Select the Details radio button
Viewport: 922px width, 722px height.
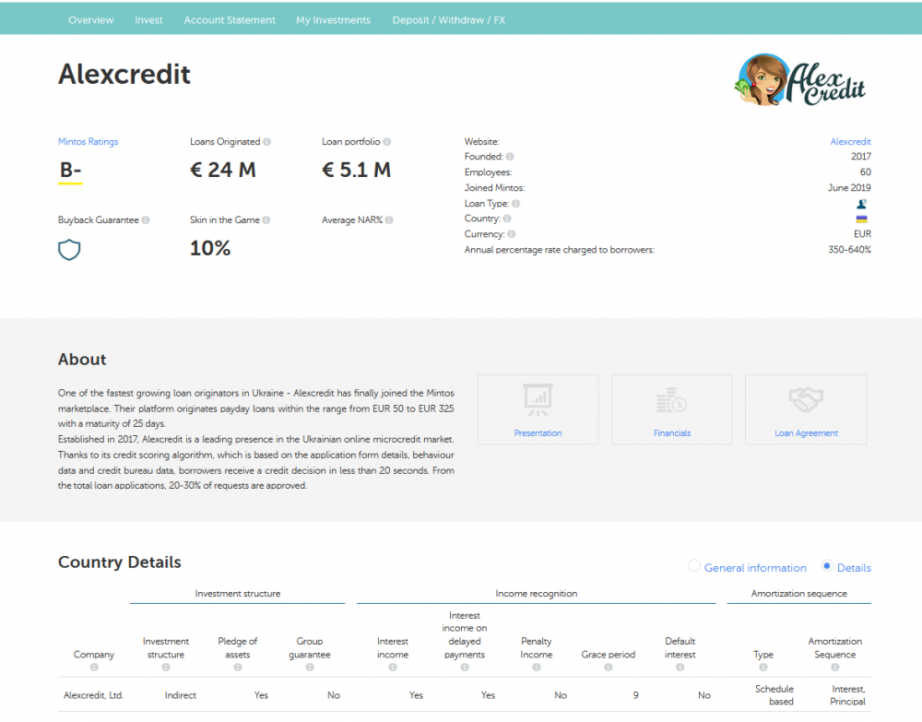[x=826, y=566]
